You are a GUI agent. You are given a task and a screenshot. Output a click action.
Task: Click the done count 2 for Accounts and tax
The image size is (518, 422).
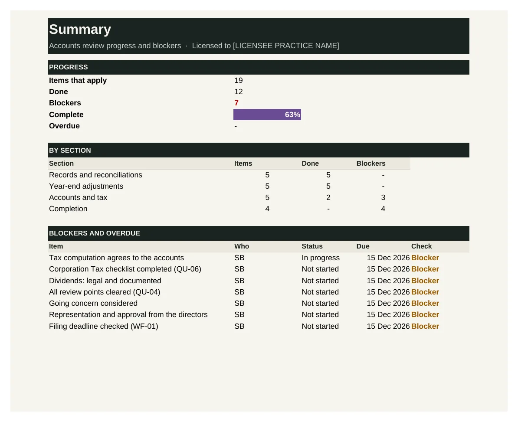[328, 197]
